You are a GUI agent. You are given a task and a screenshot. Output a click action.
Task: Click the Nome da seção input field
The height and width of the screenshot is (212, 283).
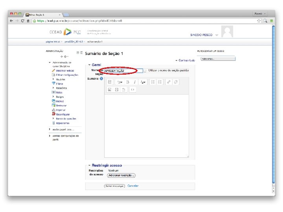123,71
